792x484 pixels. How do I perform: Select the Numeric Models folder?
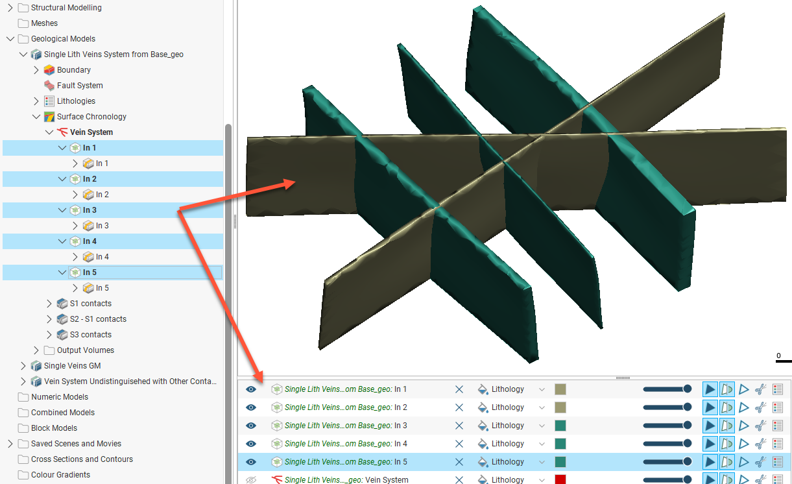(59, 397)
